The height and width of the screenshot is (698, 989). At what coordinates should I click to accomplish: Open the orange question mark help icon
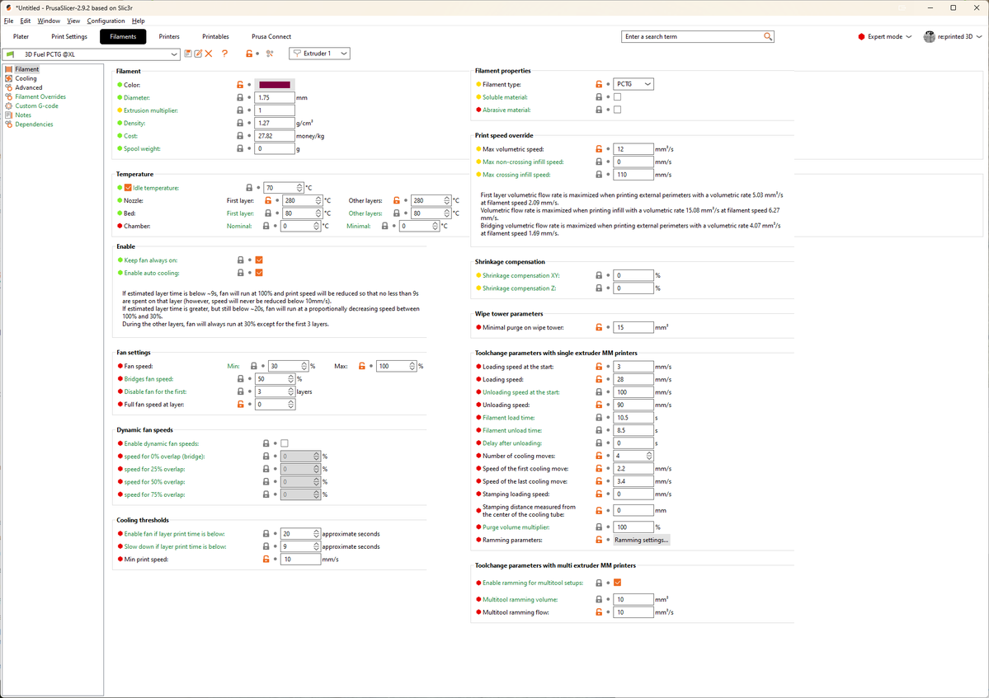coord(224,54)
